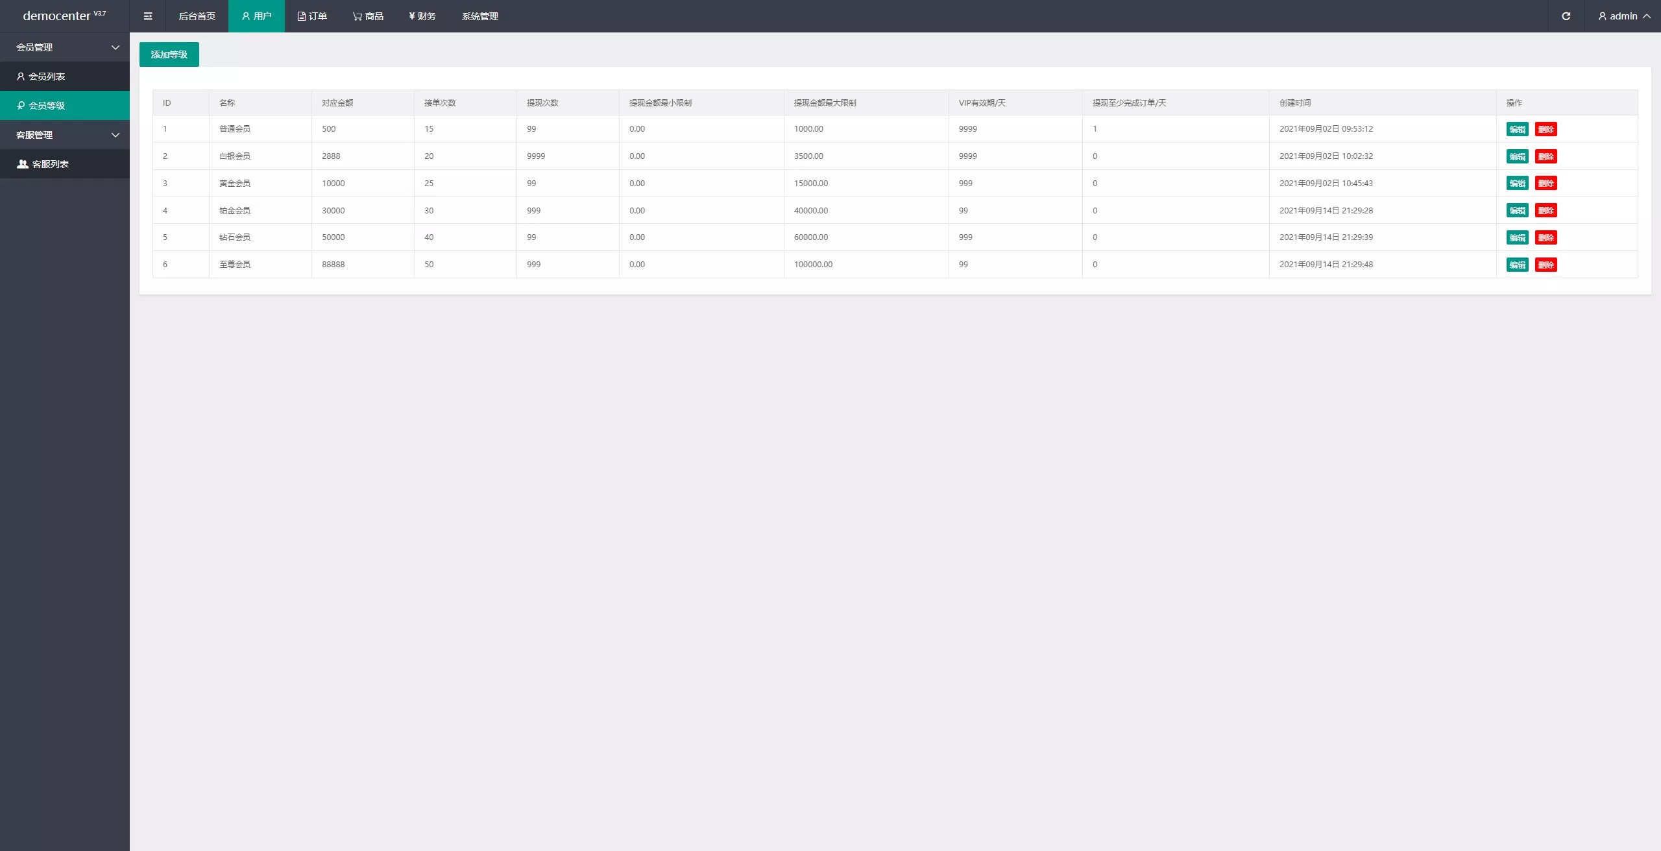1661x851 pixels.
Task: Click the sidebar collapse hamburger icon
Action: [x=148, y=16]
